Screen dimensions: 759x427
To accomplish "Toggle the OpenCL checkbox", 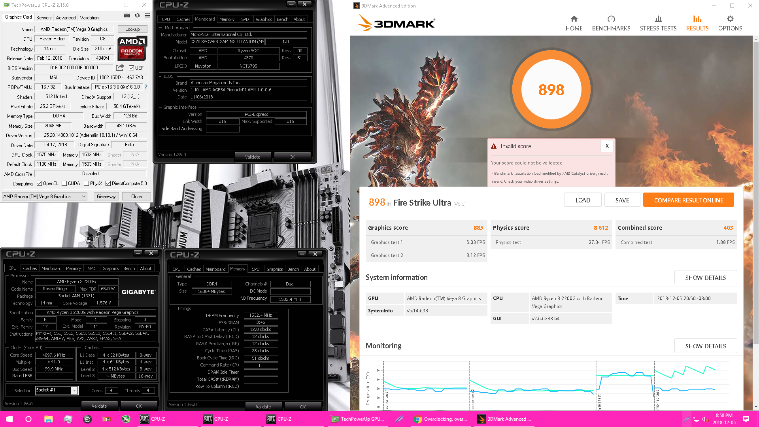I will [x=39, y=183].
